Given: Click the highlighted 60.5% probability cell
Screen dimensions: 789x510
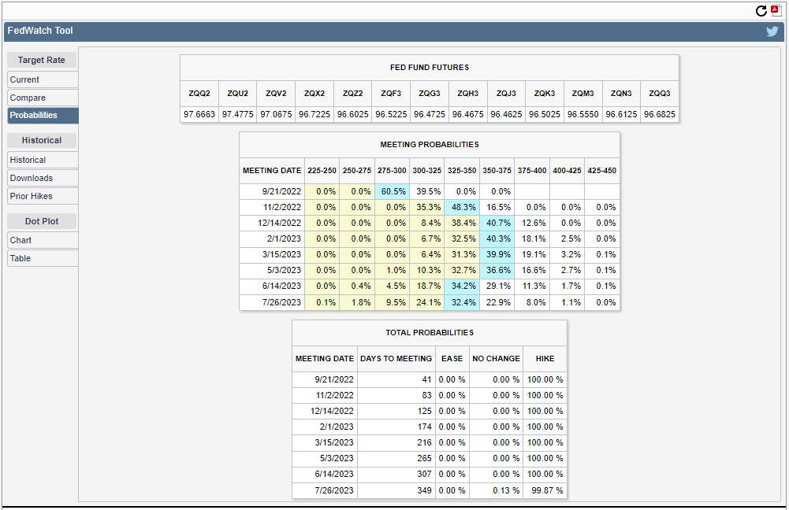Looking at the screenshot, I should (392, 191).
